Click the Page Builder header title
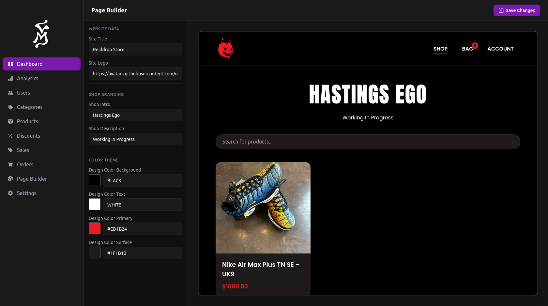Screen dimensions: 548x306 point(109,10)
